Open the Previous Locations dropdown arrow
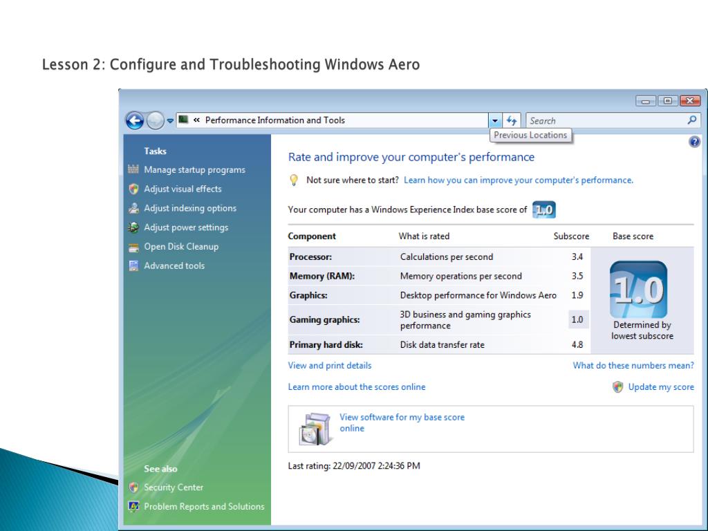 [495, 120]
